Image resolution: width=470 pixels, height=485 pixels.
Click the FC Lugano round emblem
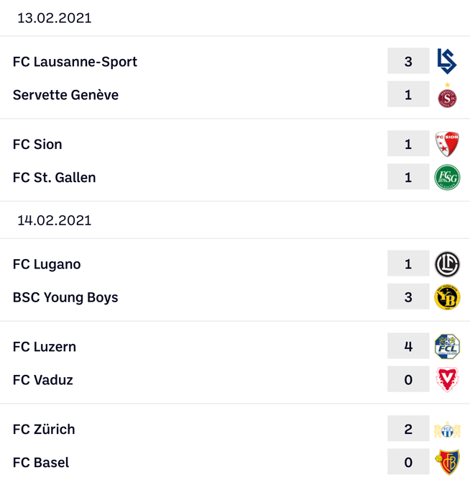click(447, 264)
